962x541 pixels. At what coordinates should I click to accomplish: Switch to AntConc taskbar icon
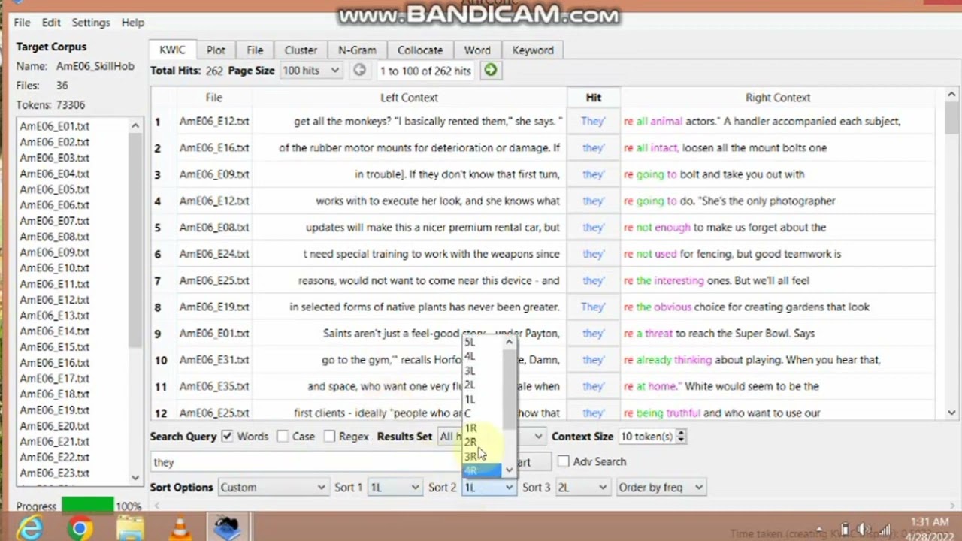point(226,529)
